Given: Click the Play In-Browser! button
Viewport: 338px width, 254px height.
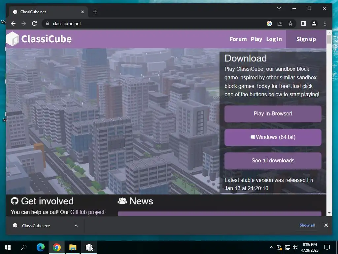Looking at the screenshot, I should pyautogui.click(x=273, y=114).
